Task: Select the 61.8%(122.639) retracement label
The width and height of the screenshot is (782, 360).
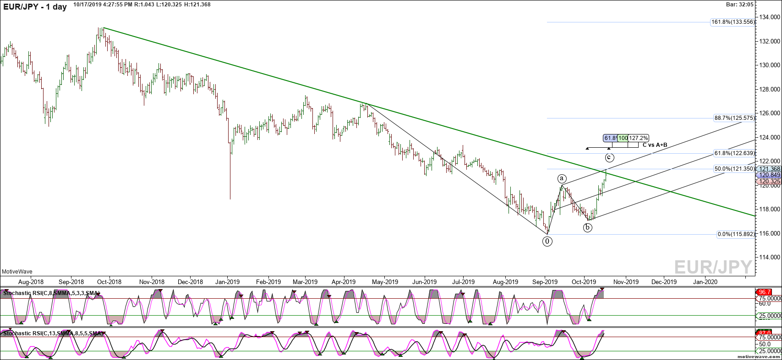Action: (x=734, y=153)
